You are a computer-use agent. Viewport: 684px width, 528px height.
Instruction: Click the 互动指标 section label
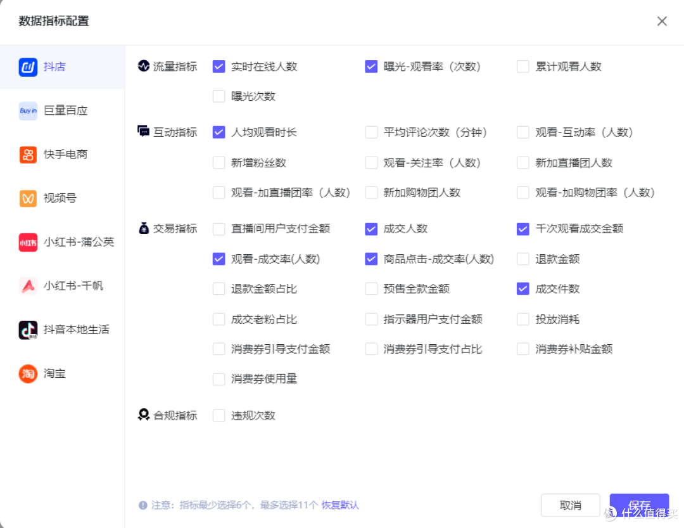(x=175, y=132)
